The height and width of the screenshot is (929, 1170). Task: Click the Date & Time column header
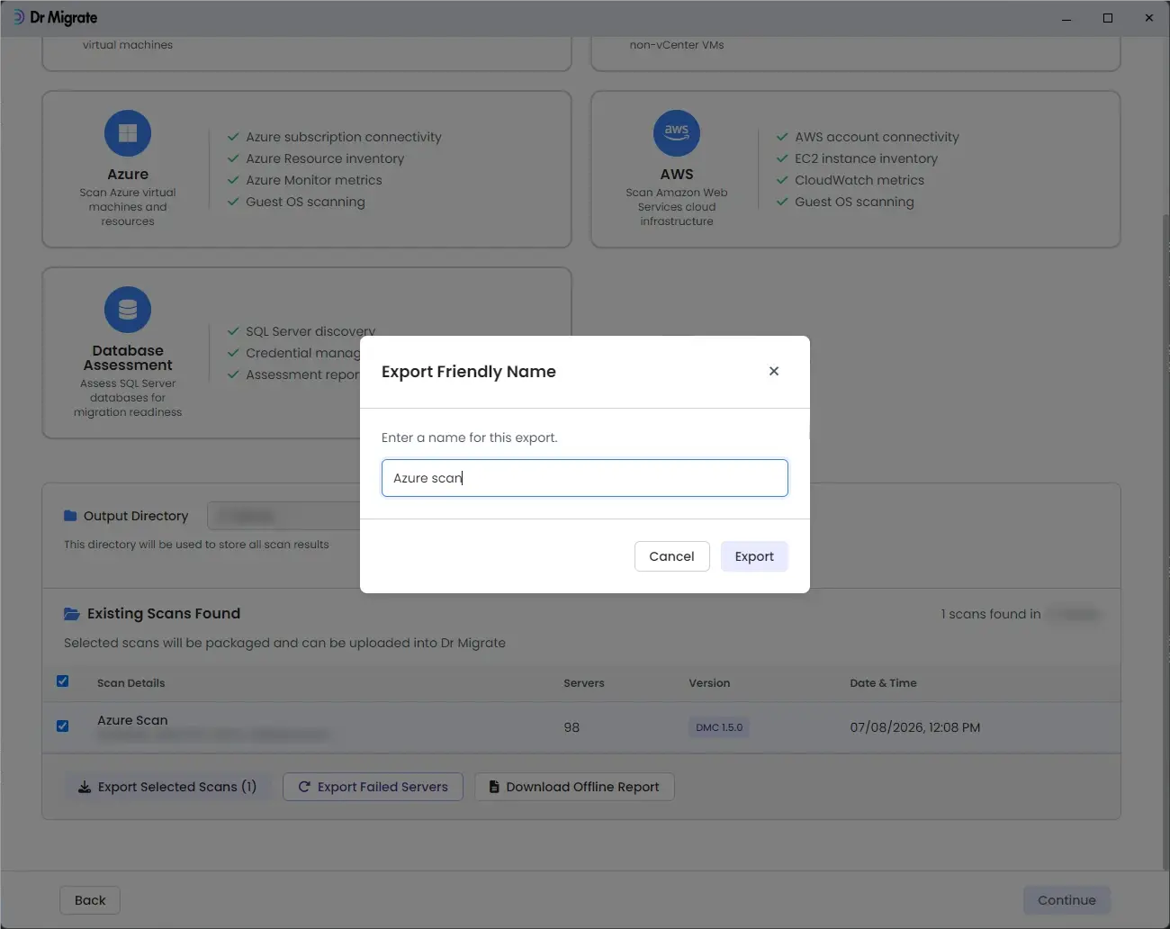(x=883, y=683)
